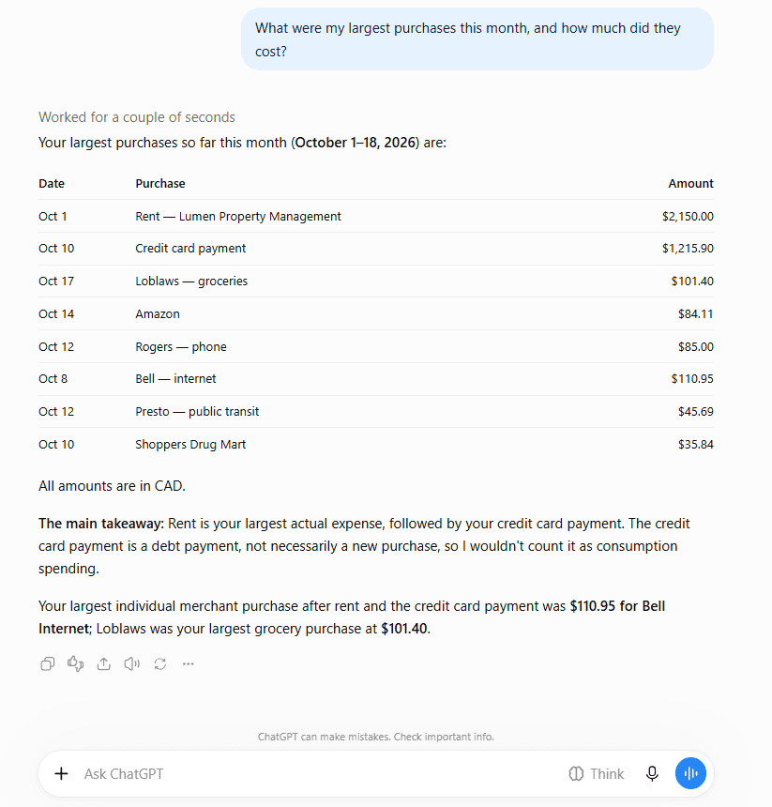Open more actions via the ellipsis icon

[189, 664]
